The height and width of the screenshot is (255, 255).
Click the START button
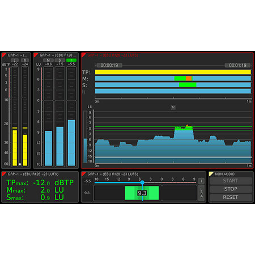coord(231,181)
